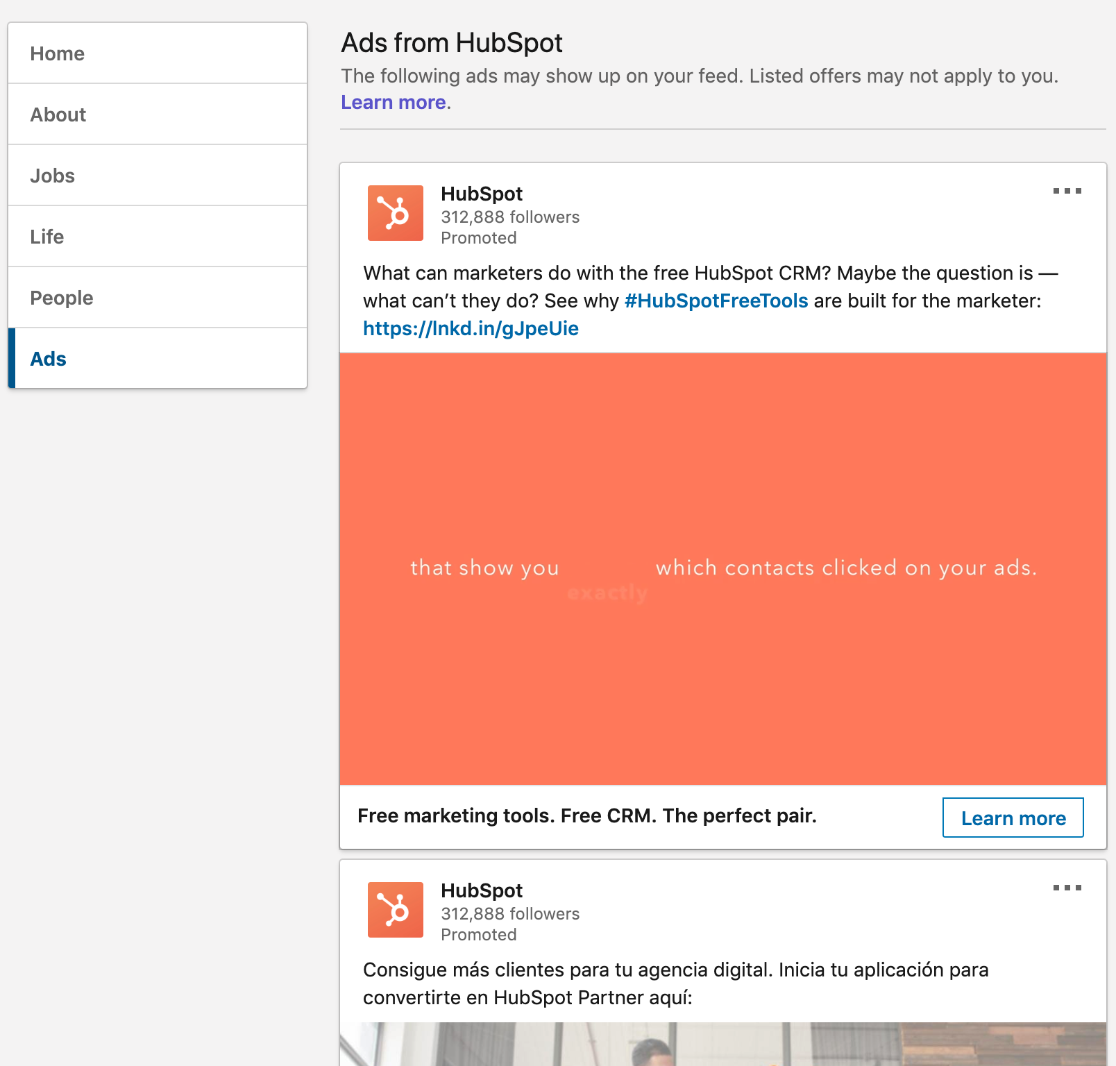Screen dimensions: 1116x1066
Task: Select the Ads sidebar item
Action: click(158, 359)
